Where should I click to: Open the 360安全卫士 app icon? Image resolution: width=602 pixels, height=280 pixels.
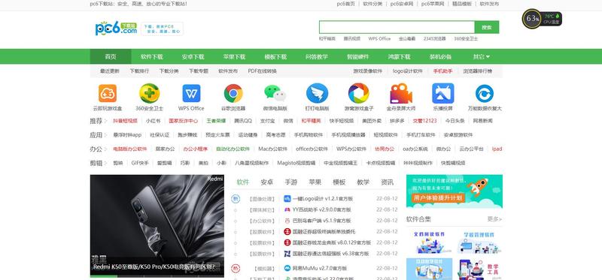149,93
